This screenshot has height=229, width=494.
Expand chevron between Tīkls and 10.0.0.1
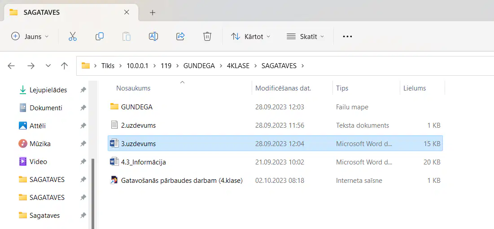point(121,66)
